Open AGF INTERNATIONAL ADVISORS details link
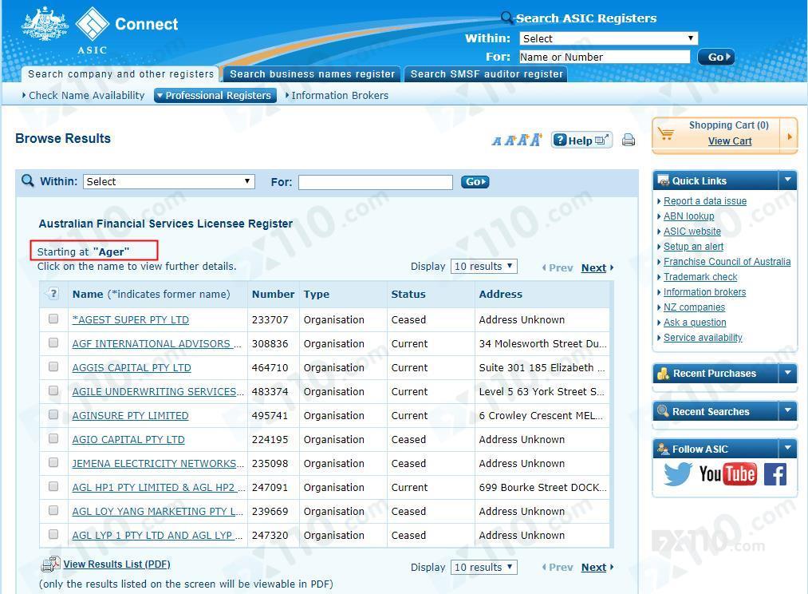The width and height of the screenshot is (808, 594). (156, 344)
